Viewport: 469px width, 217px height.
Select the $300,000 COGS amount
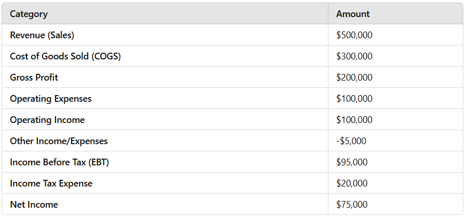tap(354, 56)
